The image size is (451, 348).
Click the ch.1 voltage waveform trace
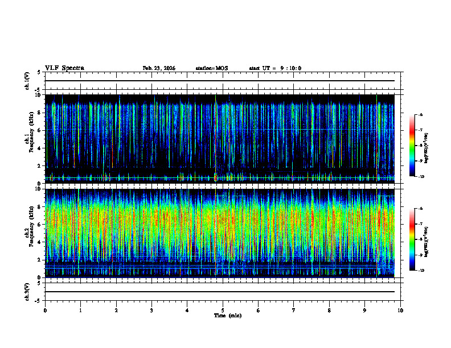(220, 81)
